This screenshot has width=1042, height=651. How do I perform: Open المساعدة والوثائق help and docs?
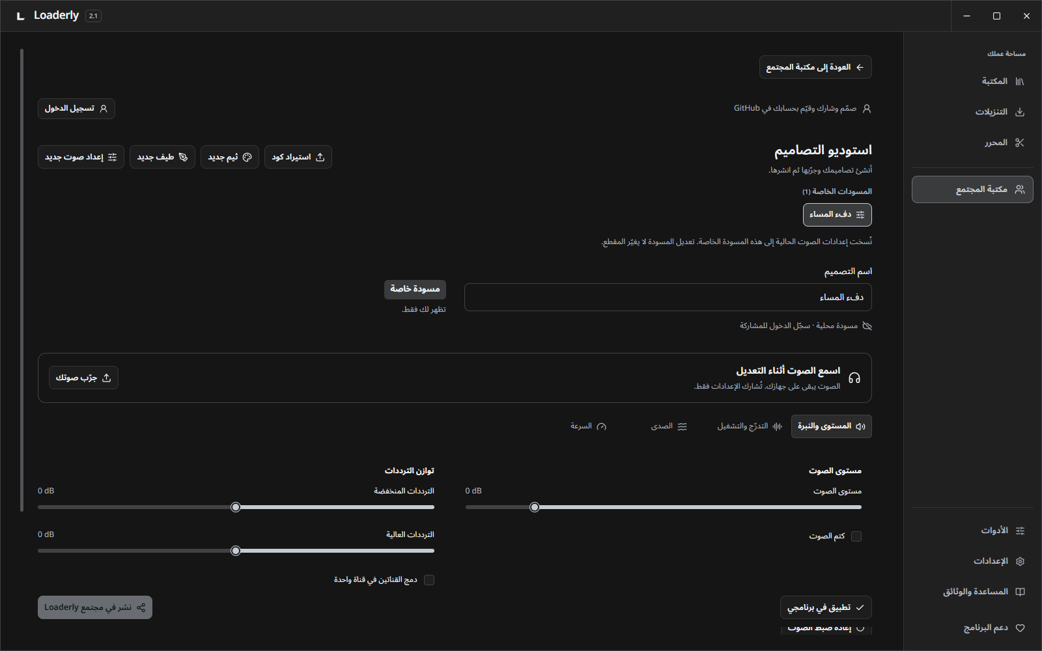point(972,592)
